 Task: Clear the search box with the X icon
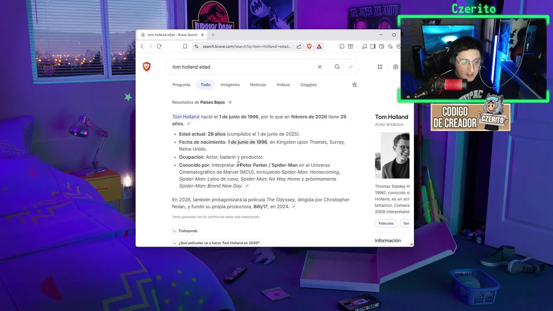[320, 67]
